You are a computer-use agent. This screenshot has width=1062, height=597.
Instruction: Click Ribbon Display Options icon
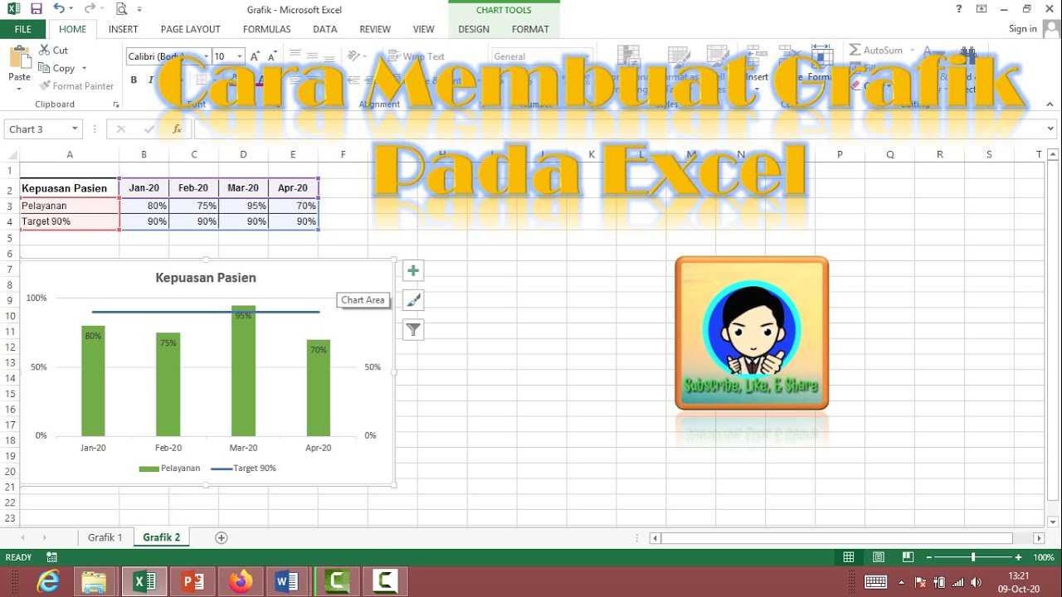click(x=982, y=9)
